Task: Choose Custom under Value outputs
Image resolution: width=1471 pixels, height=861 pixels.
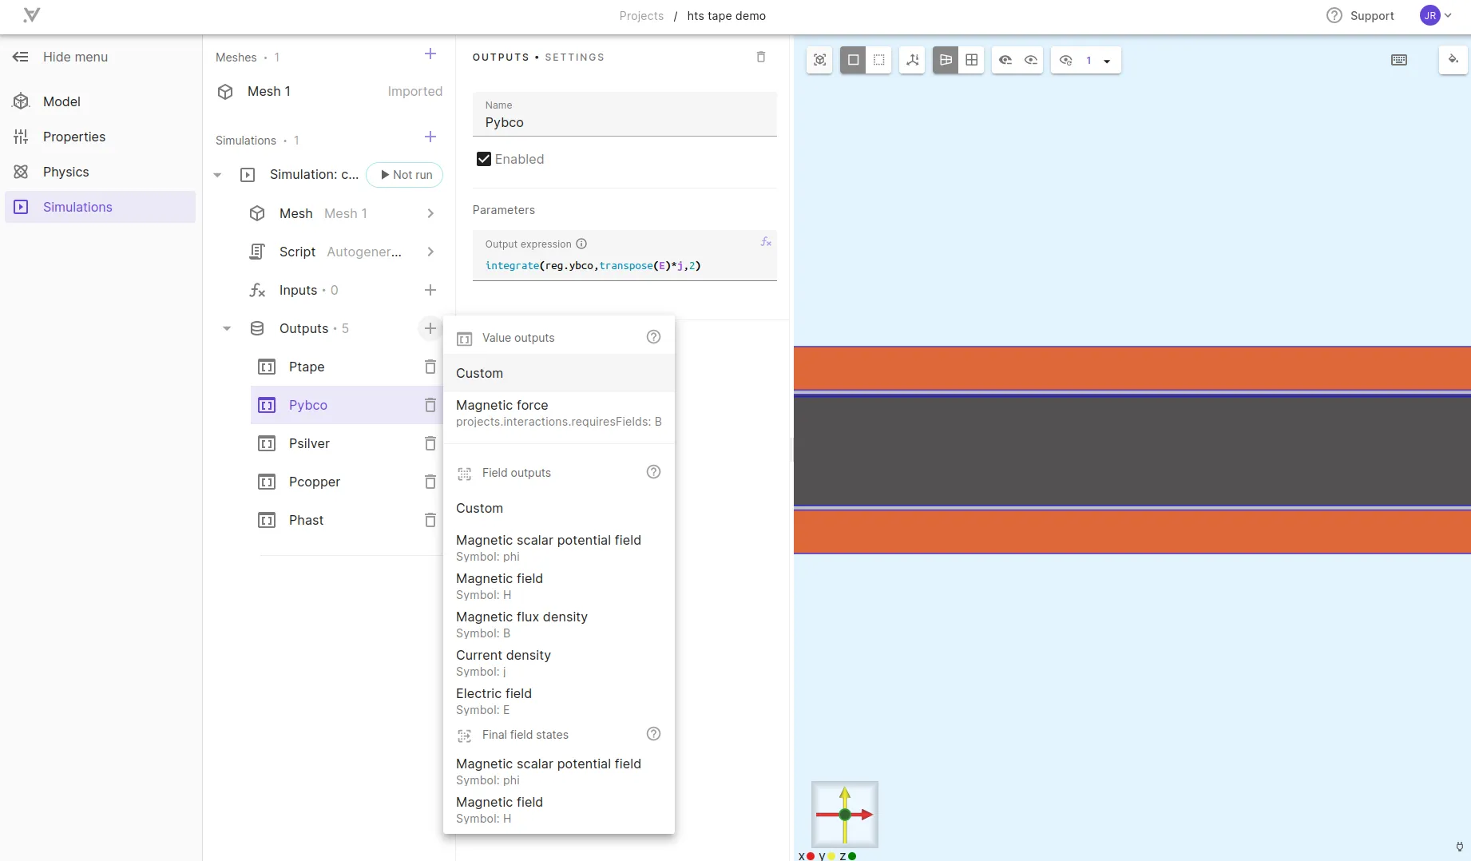Action: 559,373
